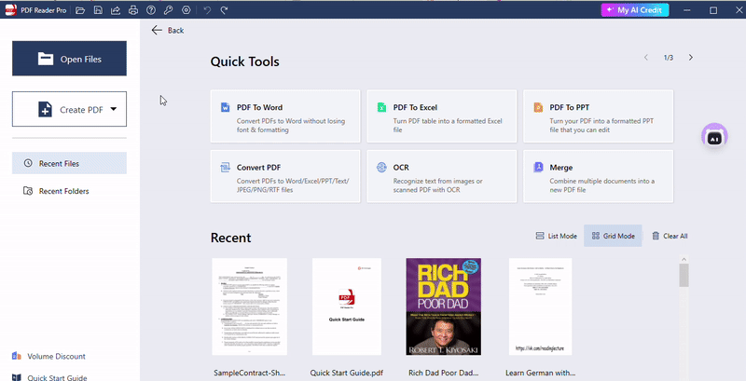Click the scrollbar up arrow

(x=684, y=259)
